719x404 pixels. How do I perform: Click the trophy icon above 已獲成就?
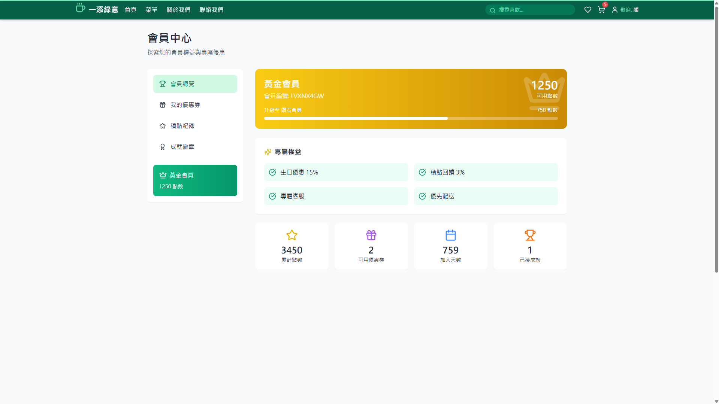530,235
